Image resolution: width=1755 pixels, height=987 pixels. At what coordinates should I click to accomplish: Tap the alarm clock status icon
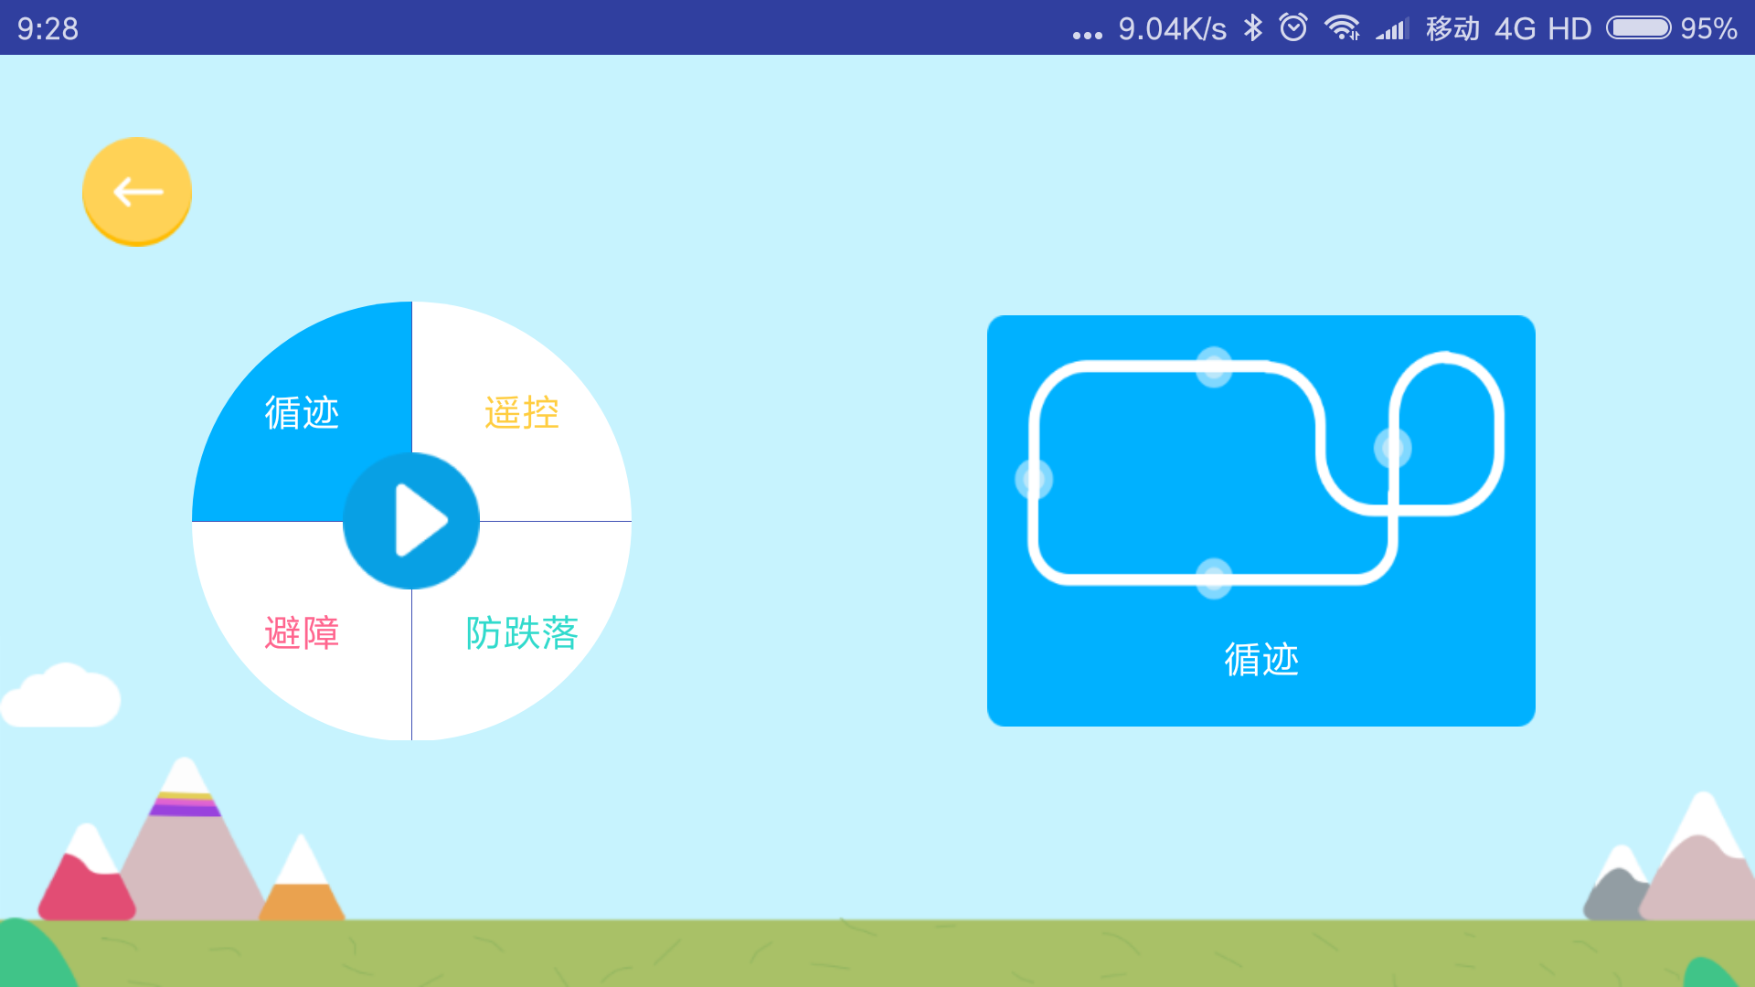click(1293, 28)
